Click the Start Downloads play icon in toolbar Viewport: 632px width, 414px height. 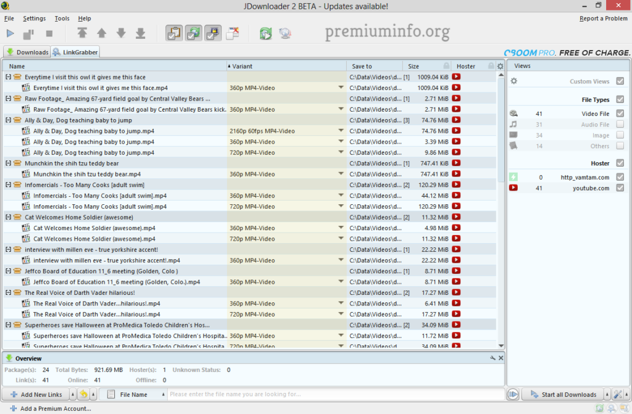click(10, 33)
